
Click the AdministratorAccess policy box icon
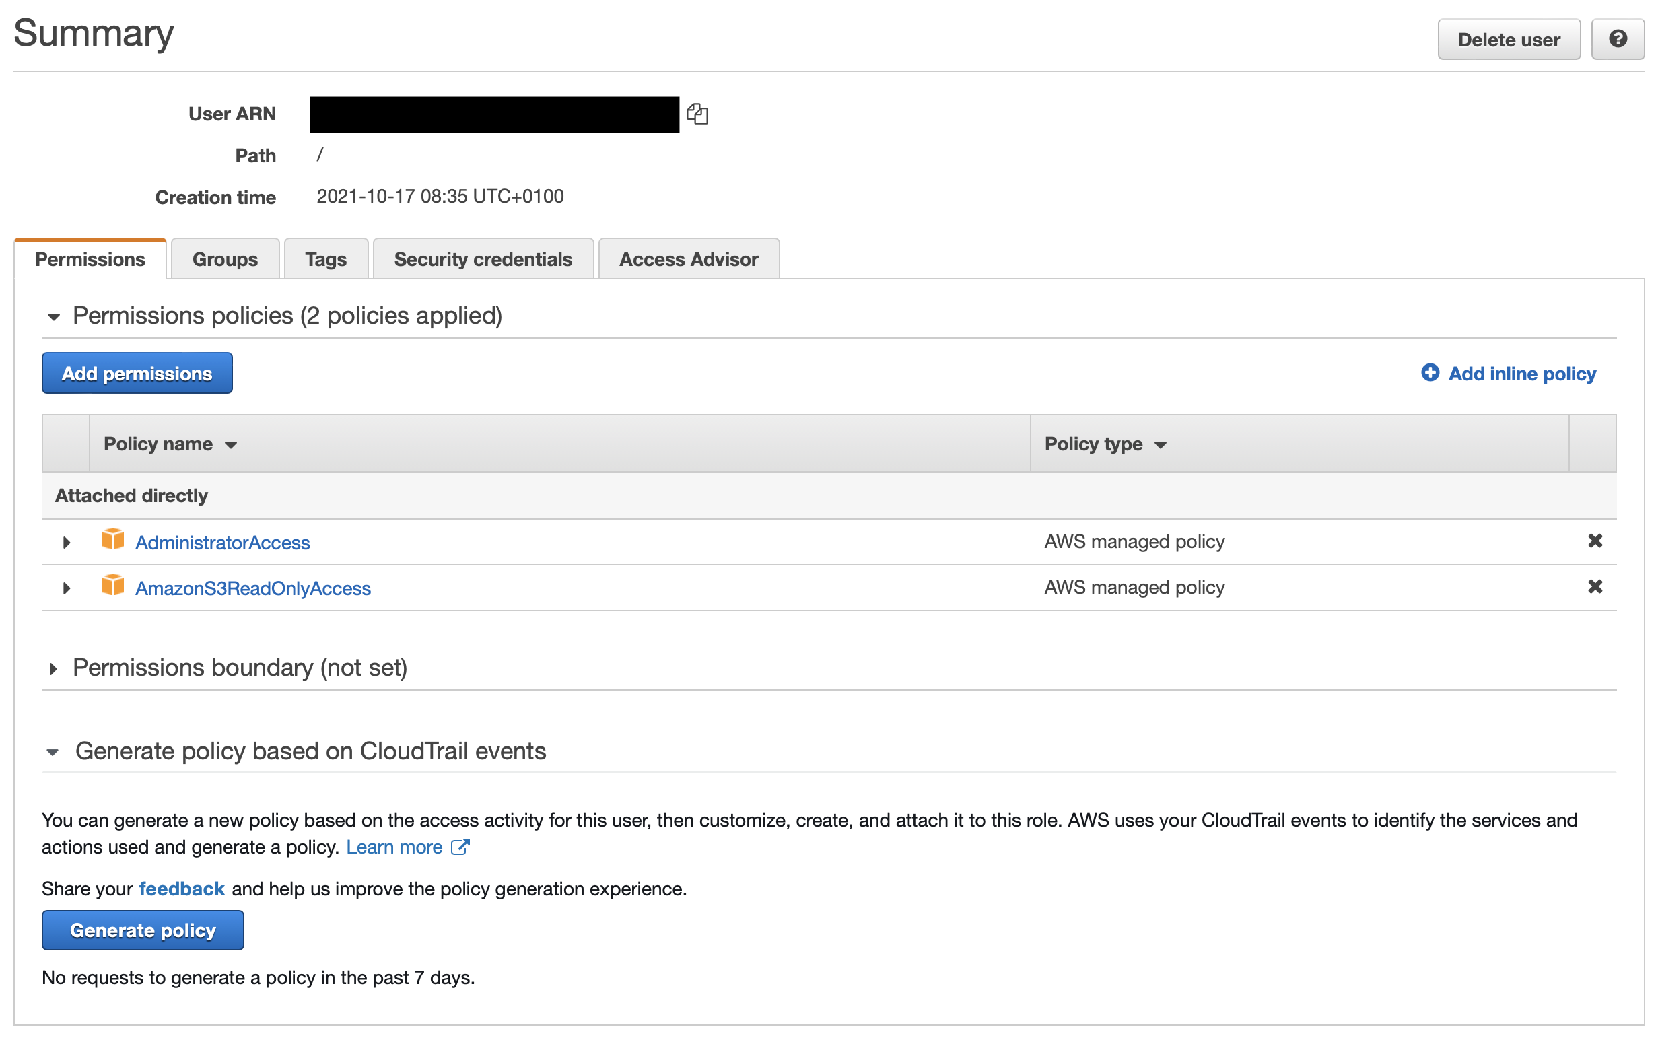113,540
